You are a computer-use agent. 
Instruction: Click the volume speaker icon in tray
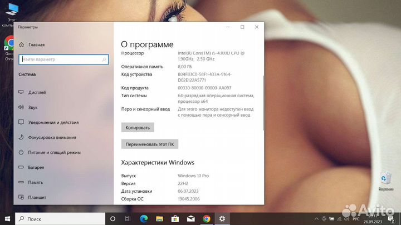(x=347, y=219)
